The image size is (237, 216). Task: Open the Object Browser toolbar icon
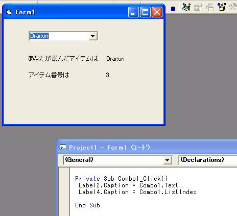pos(222,7)
